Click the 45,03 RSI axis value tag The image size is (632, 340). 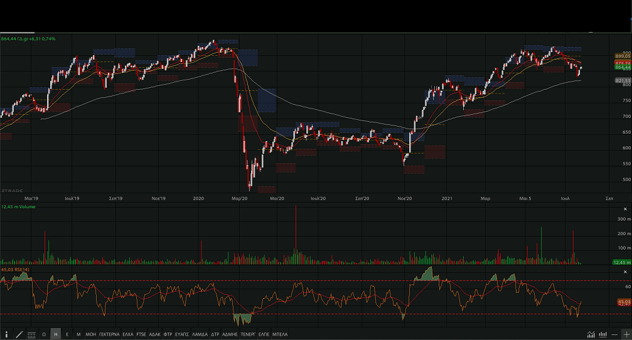point(624,302)
